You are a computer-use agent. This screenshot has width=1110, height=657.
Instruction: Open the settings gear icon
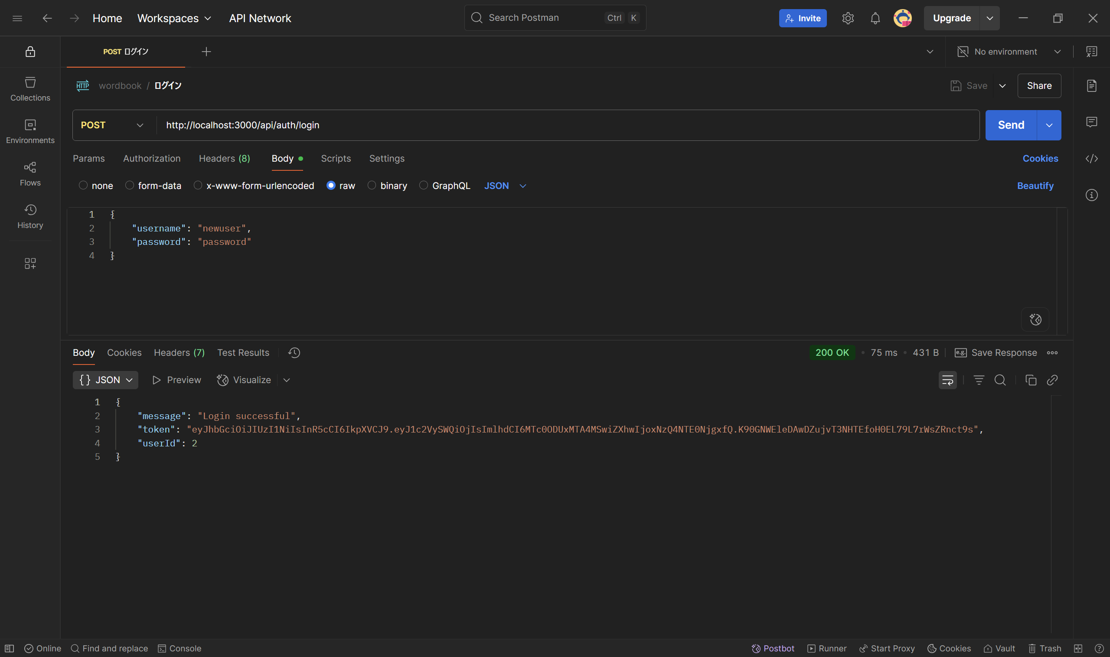(x=848, y=18)
